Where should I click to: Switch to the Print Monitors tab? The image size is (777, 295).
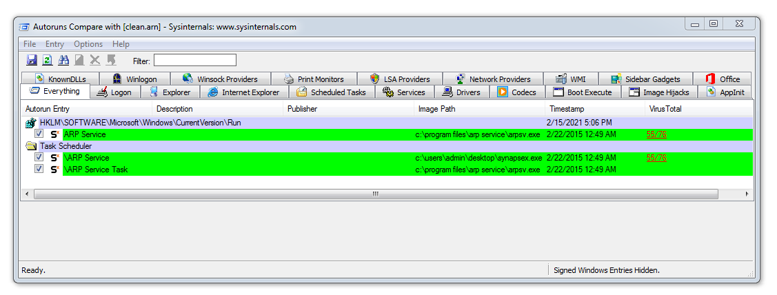click(x=314, y=79)
